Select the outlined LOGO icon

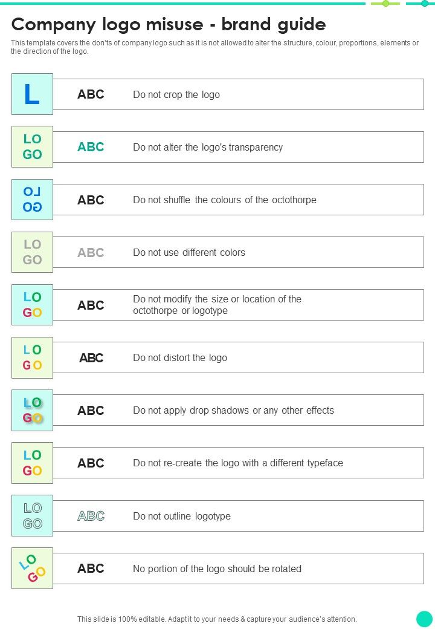32,516
